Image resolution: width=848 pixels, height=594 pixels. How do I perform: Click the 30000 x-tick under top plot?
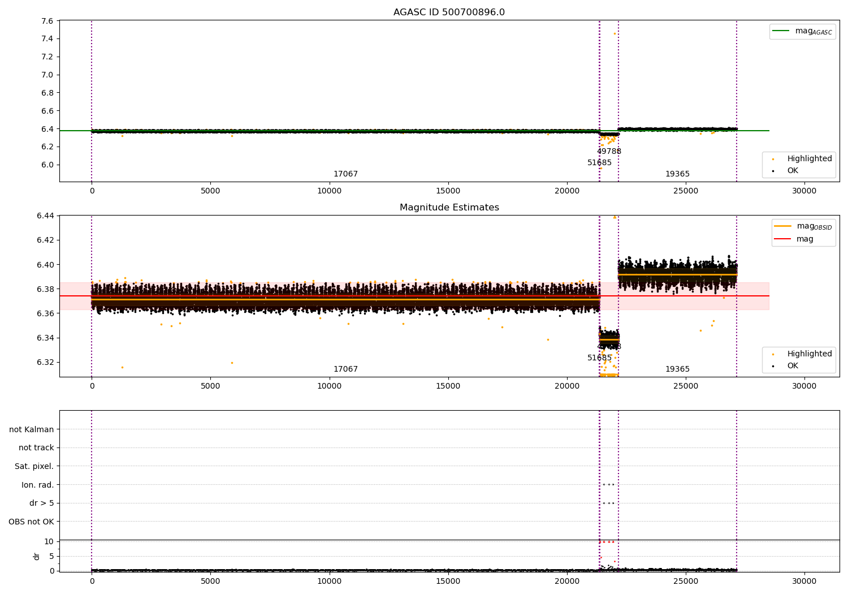tap(804, 191)
